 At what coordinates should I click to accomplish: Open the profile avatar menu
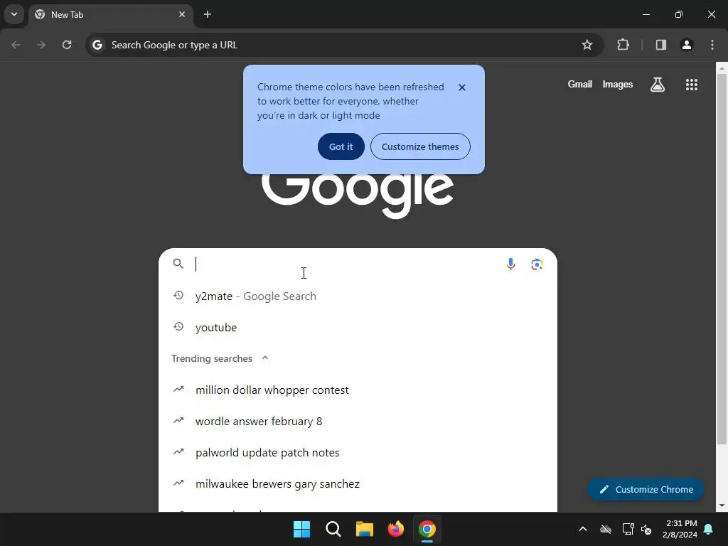click(687, 45)
